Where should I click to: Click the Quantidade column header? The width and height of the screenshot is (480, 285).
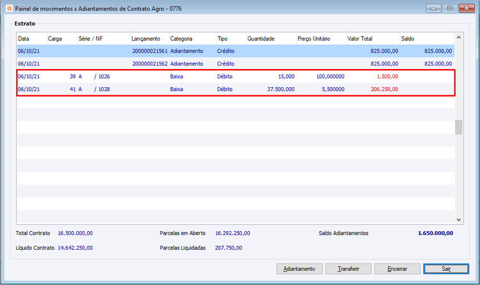[271, 38]
